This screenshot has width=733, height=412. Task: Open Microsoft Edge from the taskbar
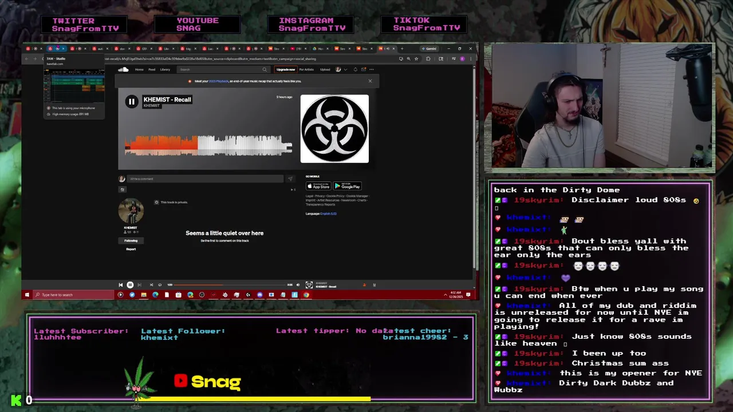coord(156,295)
